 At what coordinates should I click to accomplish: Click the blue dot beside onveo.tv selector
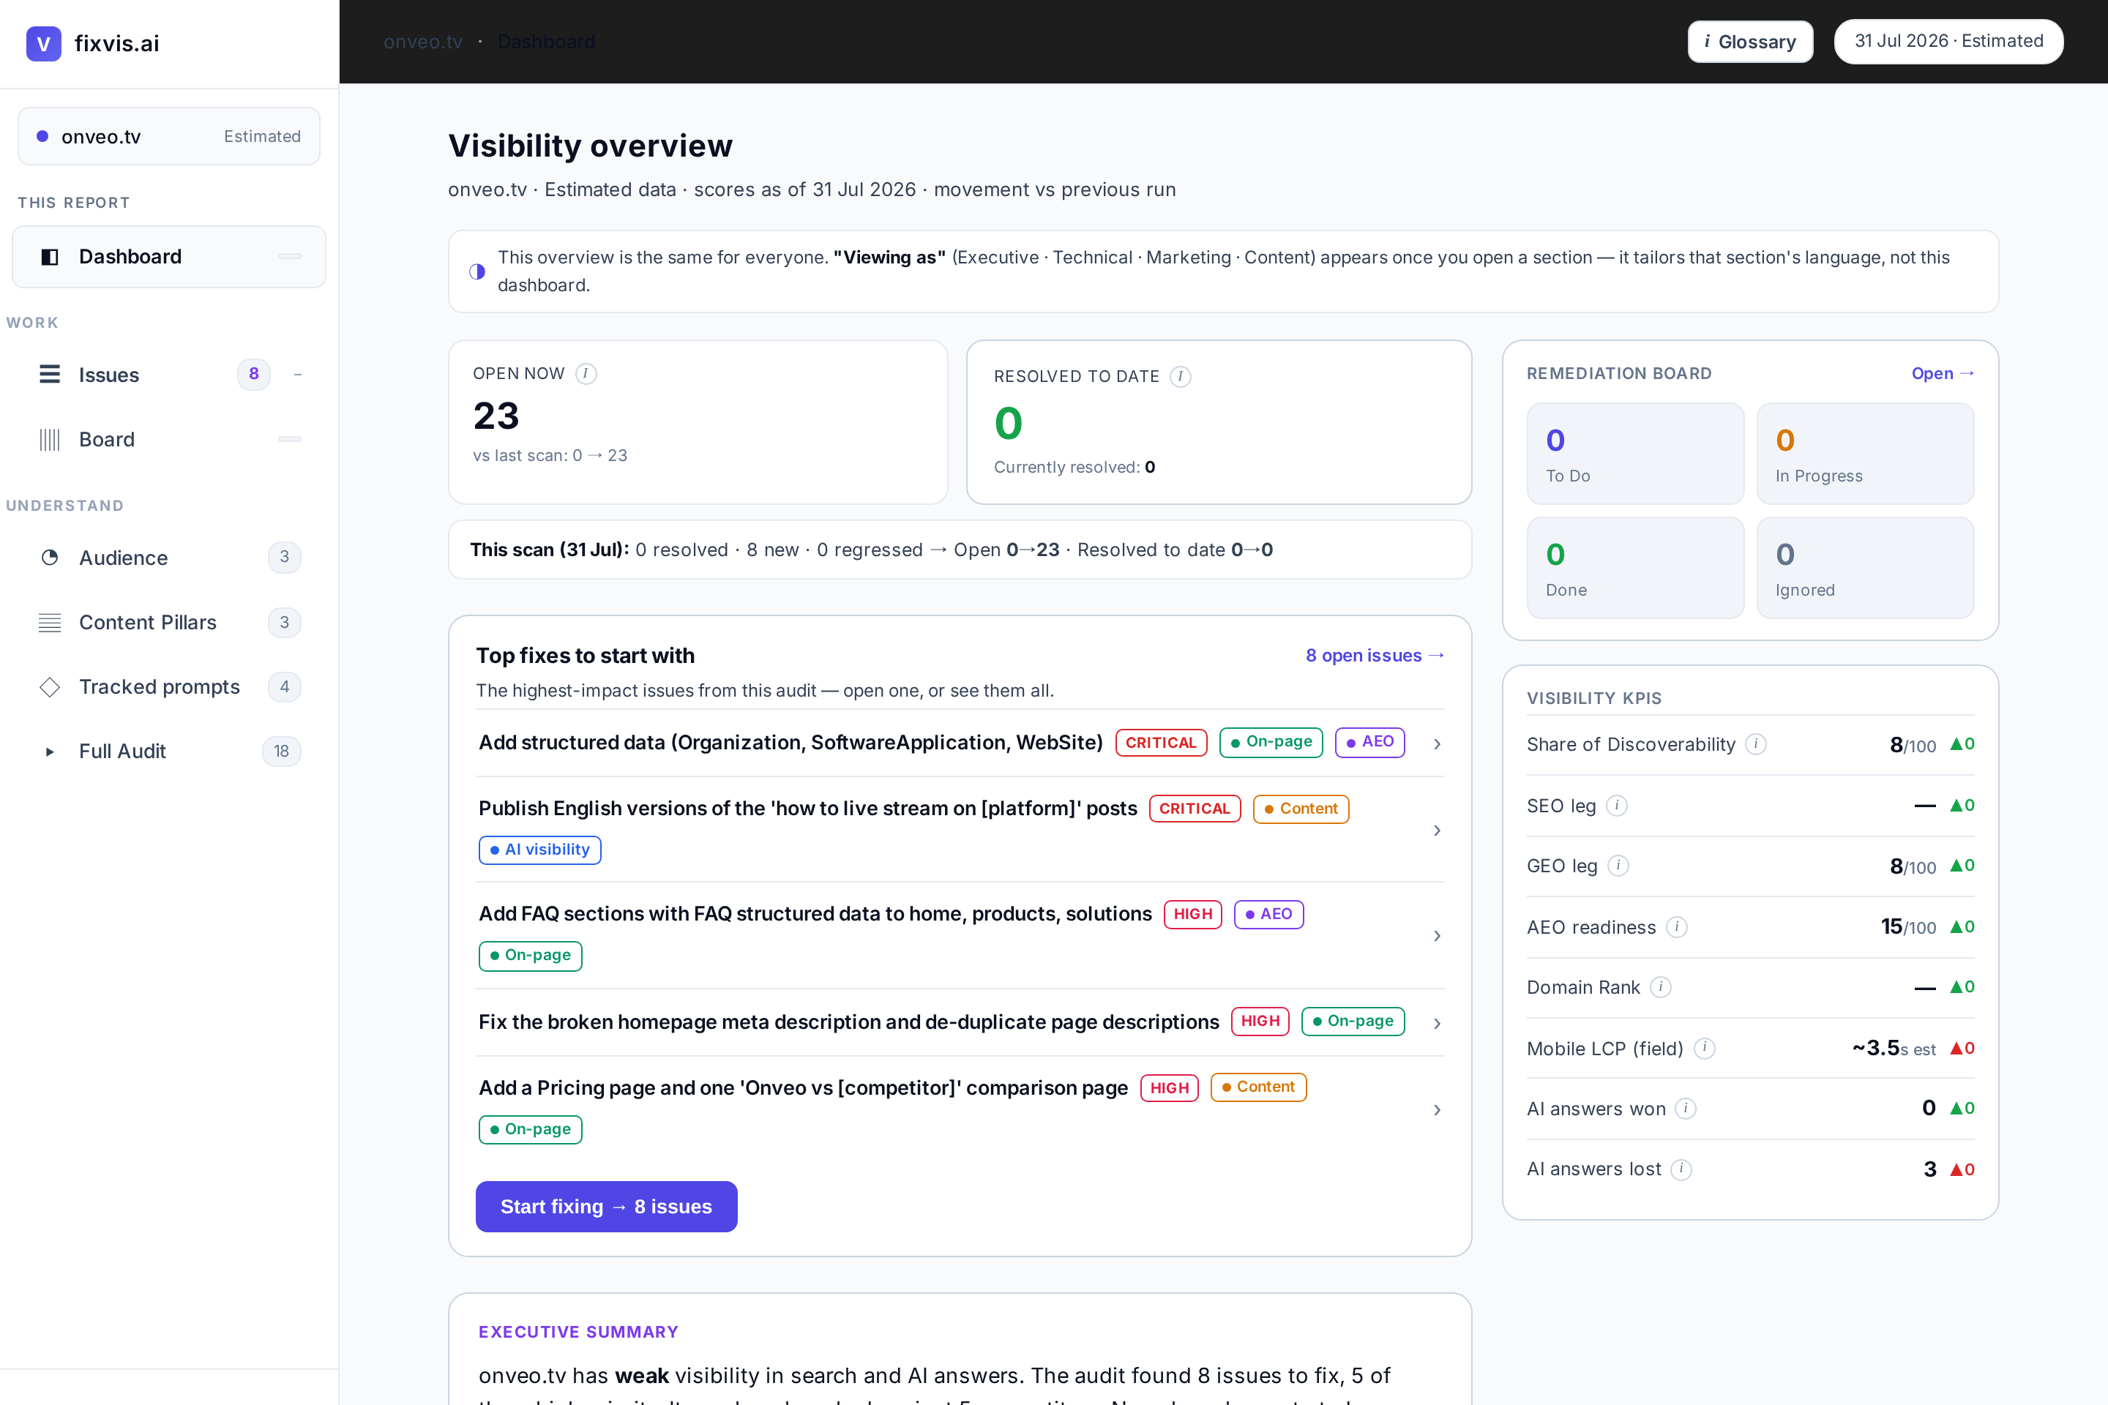pyautogui.click(x=42, y=136)
